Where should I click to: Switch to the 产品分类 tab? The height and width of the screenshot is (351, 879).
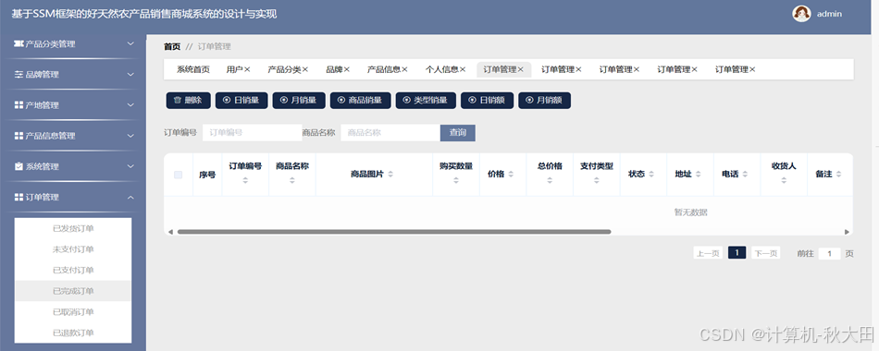284,69
